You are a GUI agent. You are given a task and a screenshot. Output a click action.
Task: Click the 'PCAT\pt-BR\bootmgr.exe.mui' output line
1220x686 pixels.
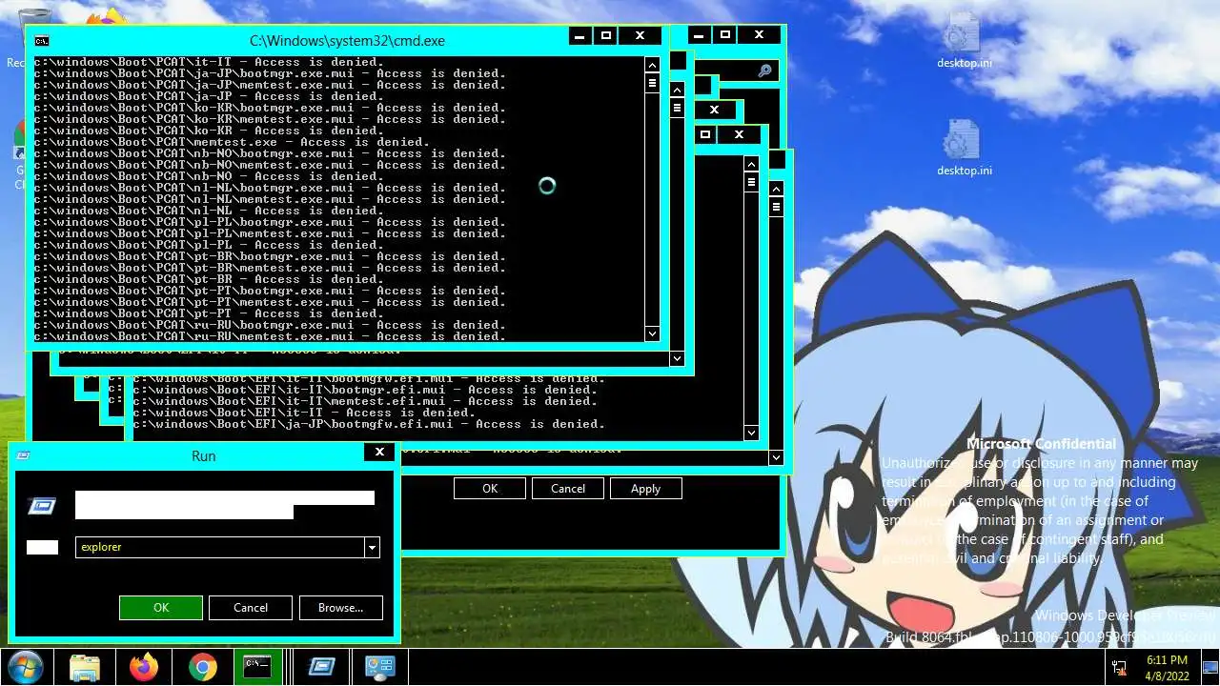click(270, 256)
